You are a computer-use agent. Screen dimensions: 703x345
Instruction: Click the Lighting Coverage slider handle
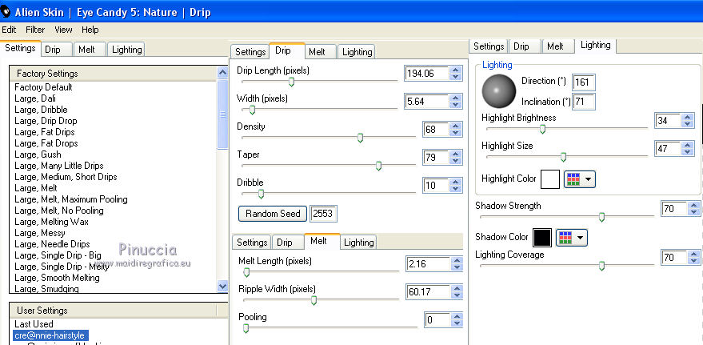(x=601, y=266)
